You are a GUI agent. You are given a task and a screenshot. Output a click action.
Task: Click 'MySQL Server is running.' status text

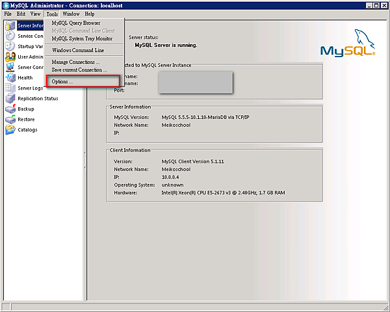[x=166, y=45]
